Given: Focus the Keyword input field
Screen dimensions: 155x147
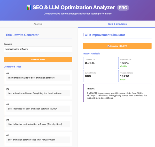Looking at the screenshot, I should tap(38, 49).
